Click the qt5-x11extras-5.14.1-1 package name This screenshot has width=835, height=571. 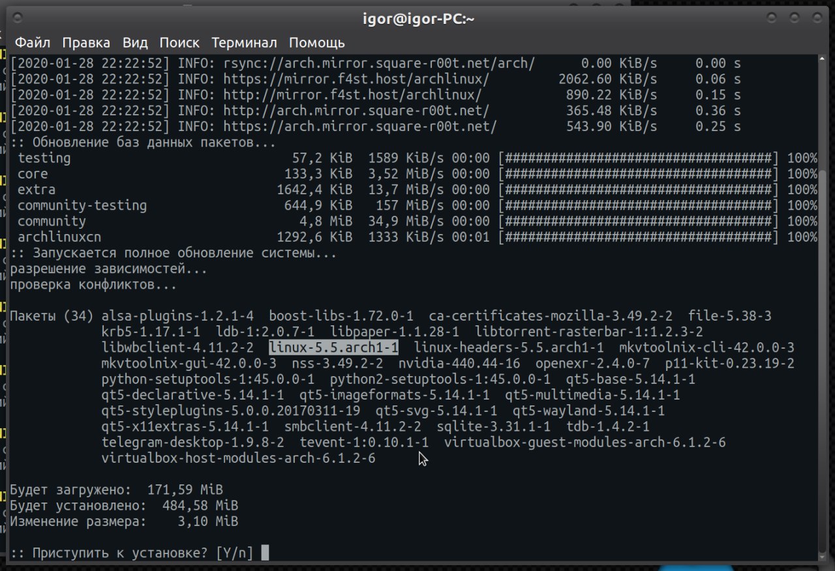tap(185, 426)
